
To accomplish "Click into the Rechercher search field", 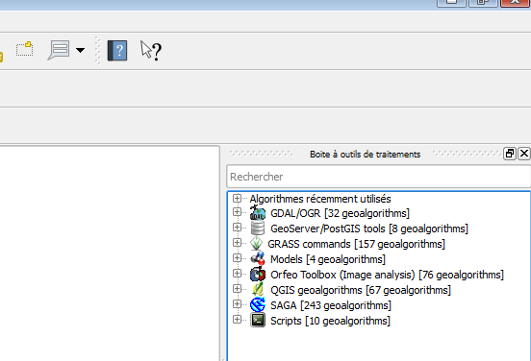I will coord(379,177).
